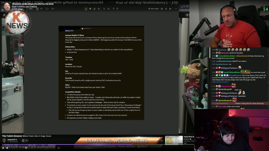Open the snip shape dropdown
This screenshot has width=269, height=151.
pyautogui.click(x=47, y=9)
